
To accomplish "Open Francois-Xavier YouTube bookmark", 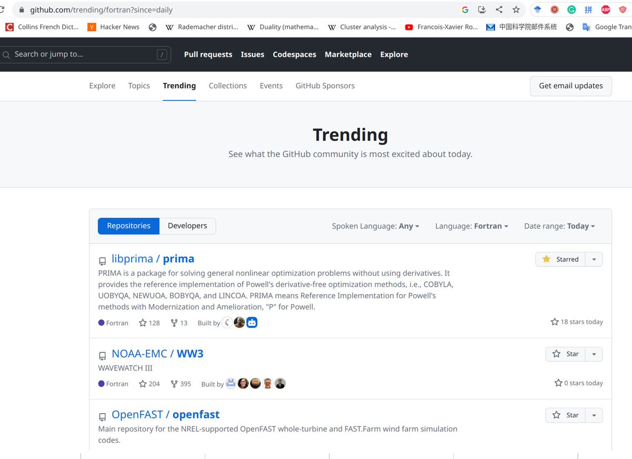I will 441,27.
